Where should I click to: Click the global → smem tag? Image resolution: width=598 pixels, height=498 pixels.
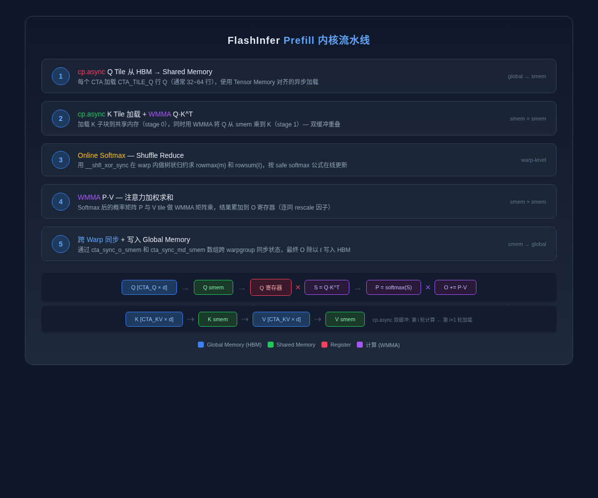[x=527, y=76]
